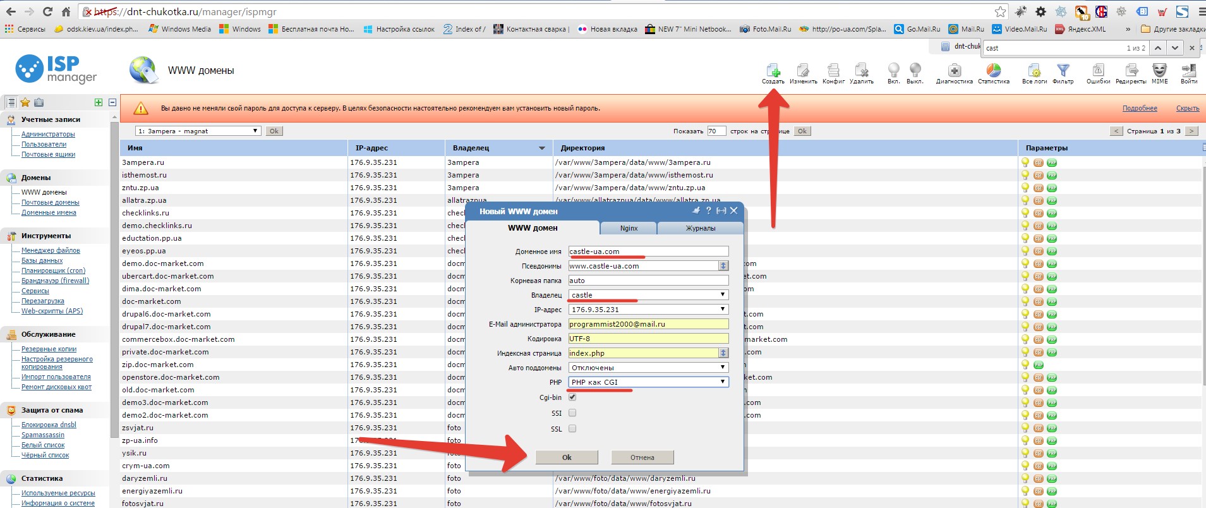The image size is (1206, 508).
Task: Go to the previous find result arrow
Action: 1157,48
